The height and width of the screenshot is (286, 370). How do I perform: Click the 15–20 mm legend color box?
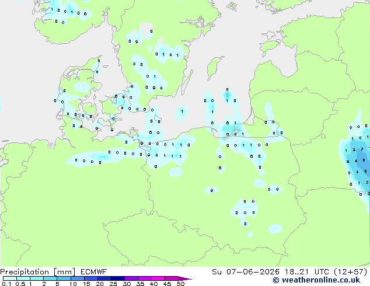tap(90, 278)
